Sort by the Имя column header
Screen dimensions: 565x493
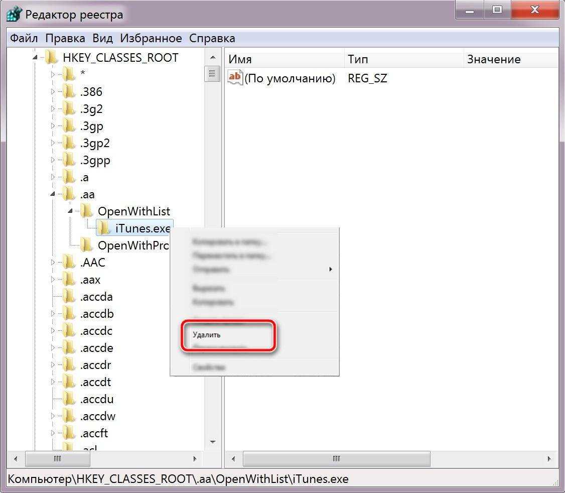[284, 59]
